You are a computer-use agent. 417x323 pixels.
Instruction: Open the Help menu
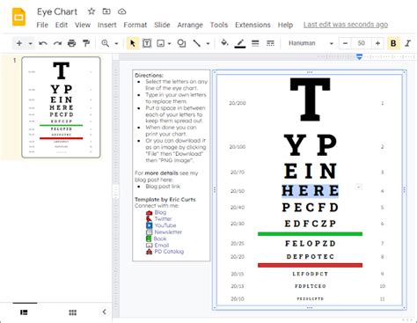coord(285,25)
